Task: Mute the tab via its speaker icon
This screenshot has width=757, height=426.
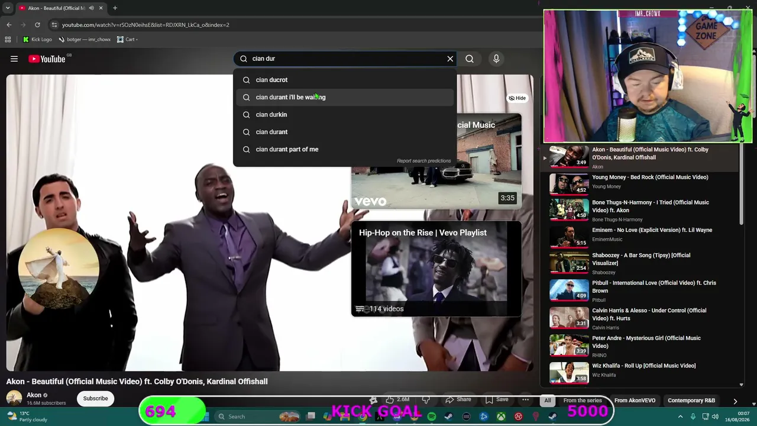Action: pyautogui.click(x=91, y=8)
